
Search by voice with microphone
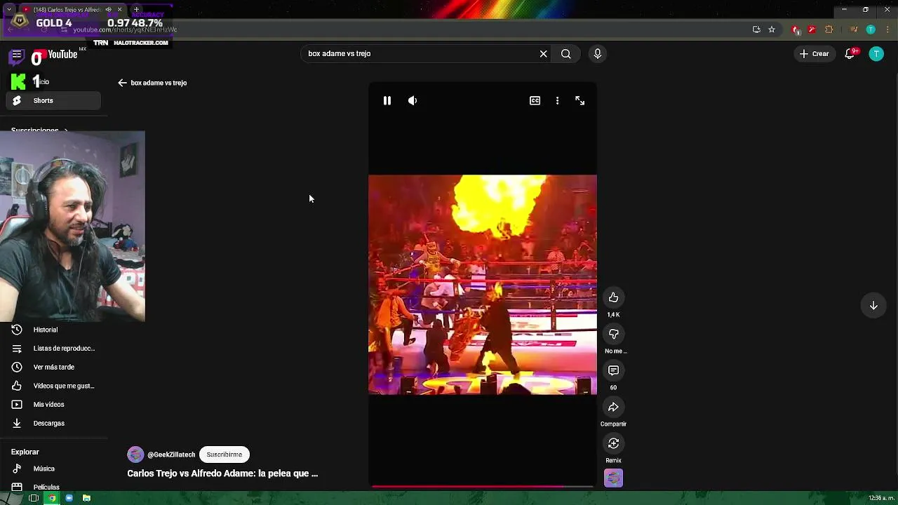click(x=597, y=54)
